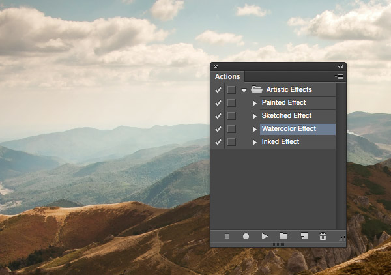Screen dimensions: 391x275
Task: Toggle dialog box for Artistic Effects set
Action: (x=231, y=90)
